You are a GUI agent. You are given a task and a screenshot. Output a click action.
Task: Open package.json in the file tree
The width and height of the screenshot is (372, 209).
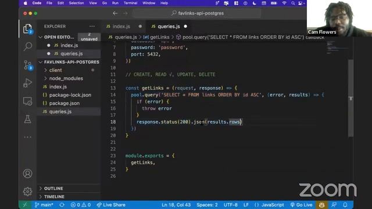tap(69, 103)
